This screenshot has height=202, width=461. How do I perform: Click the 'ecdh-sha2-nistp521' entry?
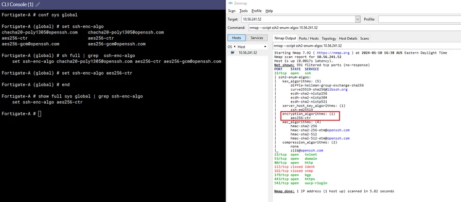(309, 102)
